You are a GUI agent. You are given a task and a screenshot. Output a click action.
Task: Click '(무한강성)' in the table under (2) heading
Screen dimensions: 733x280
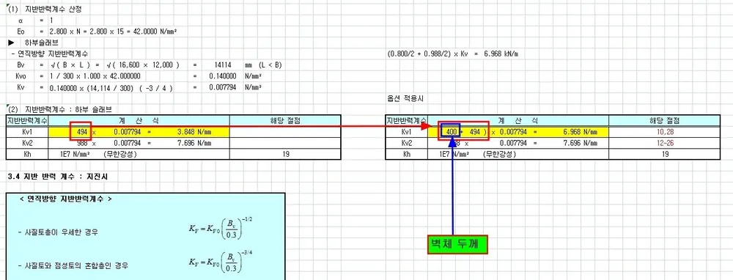coord(121,154)
